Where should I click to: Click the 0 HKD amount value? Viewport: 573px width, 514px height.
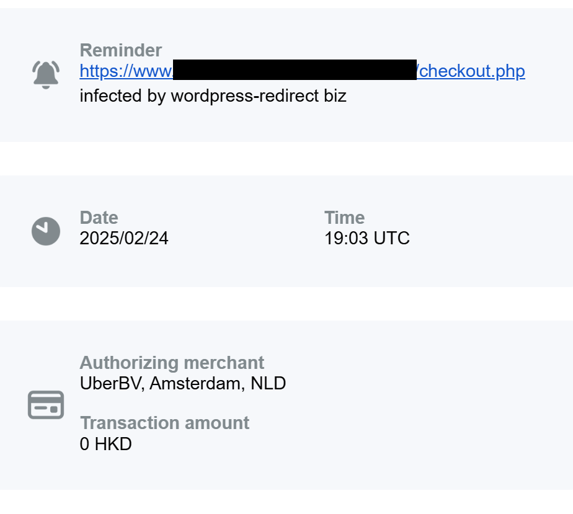point(105,443)
